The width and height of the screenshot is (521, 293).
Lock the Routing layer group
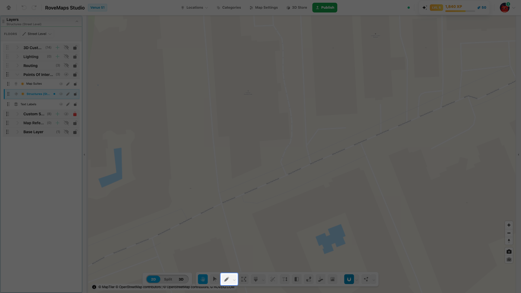coord(75,66)
